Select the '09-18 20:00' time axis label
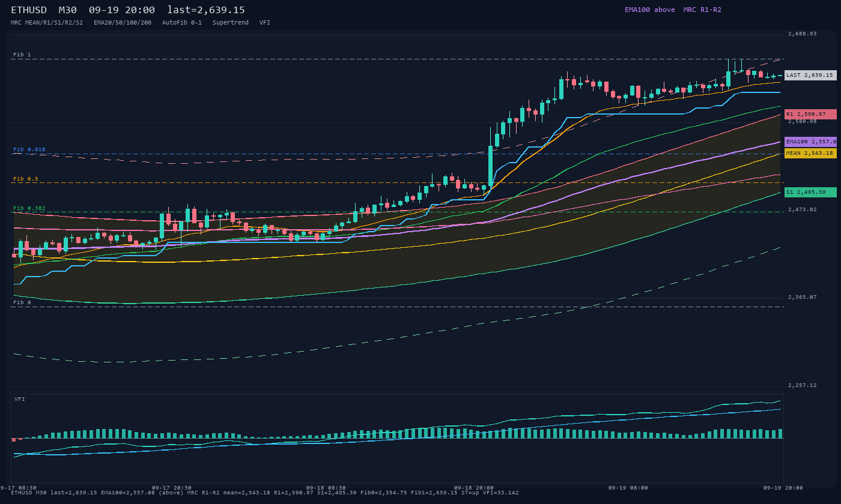The width and height of the screenshot is (841, 504). point(474,488)
